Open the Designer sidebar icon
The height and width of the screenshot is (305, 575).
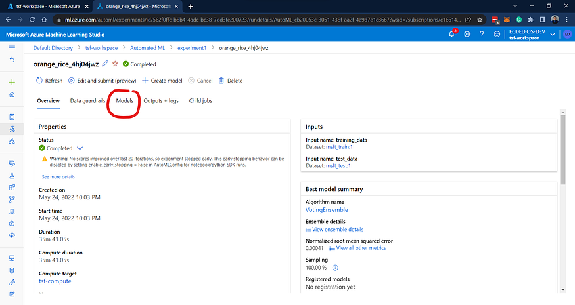click(12, 141)
